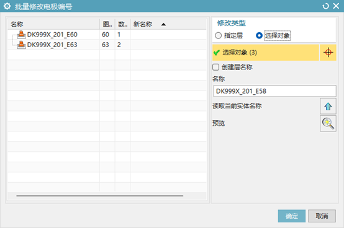Click the sort arrow in 新名称 header

pos(163,24)
